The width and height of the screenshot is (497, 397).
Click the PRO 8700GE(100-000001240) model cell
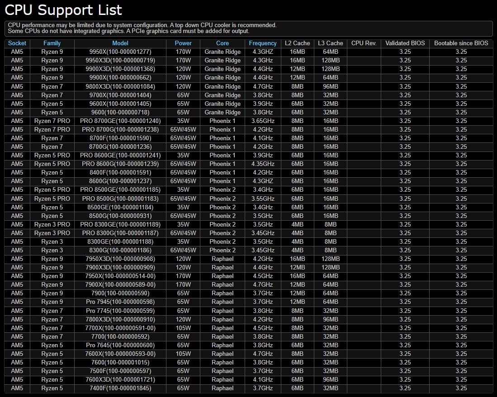click(120, 121)
